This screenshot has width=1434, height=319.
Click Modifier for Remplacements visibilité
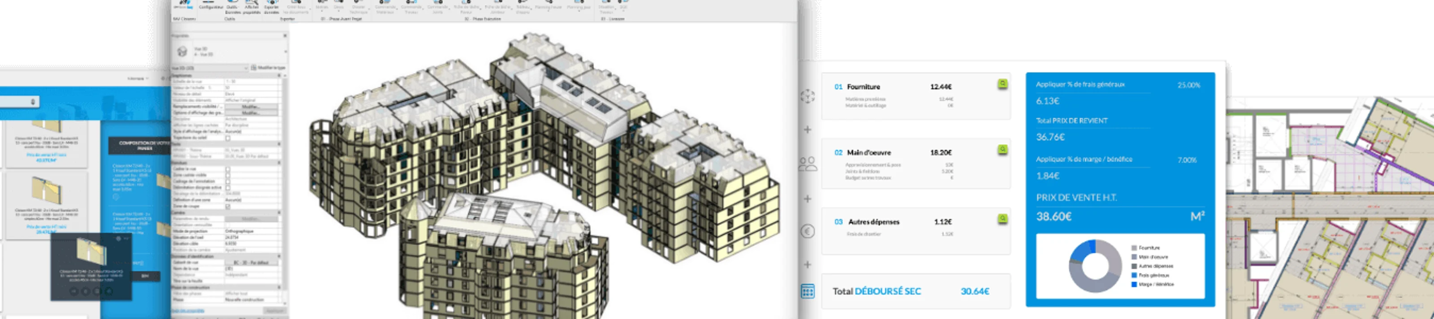(x=251, y=106)
